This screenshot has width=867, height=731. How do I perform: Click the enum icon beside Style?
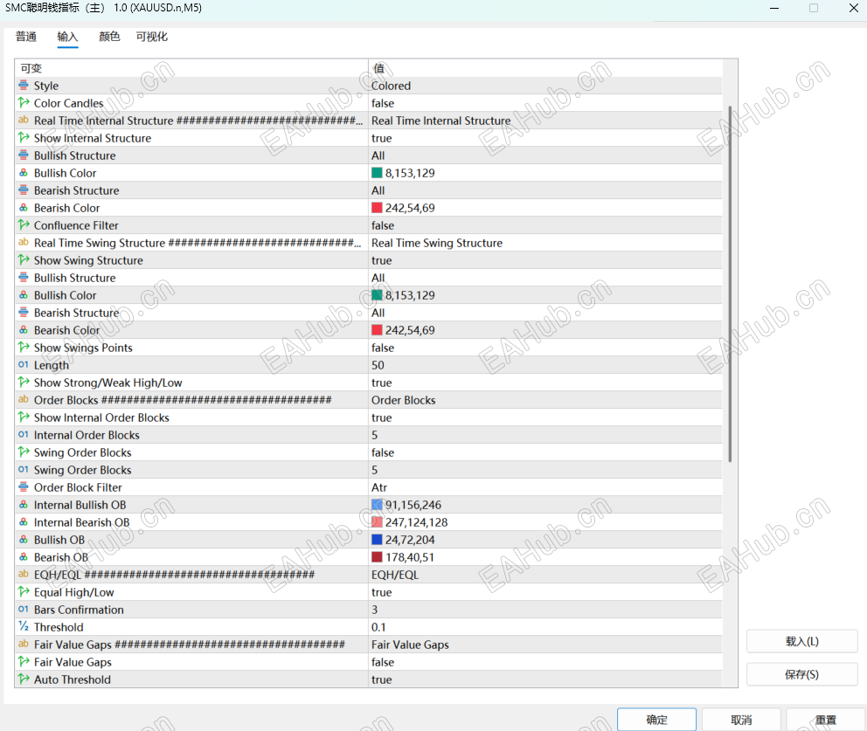pyautogui.click(x=24, y=86)
